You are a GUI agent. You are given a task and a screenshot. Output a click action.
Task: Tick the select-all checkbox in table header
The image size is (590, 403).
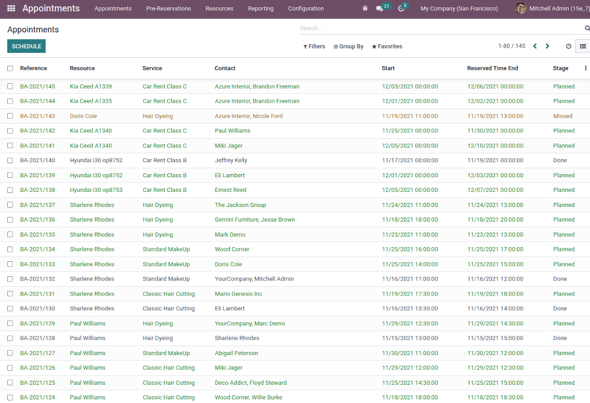(x=10, y=68)
